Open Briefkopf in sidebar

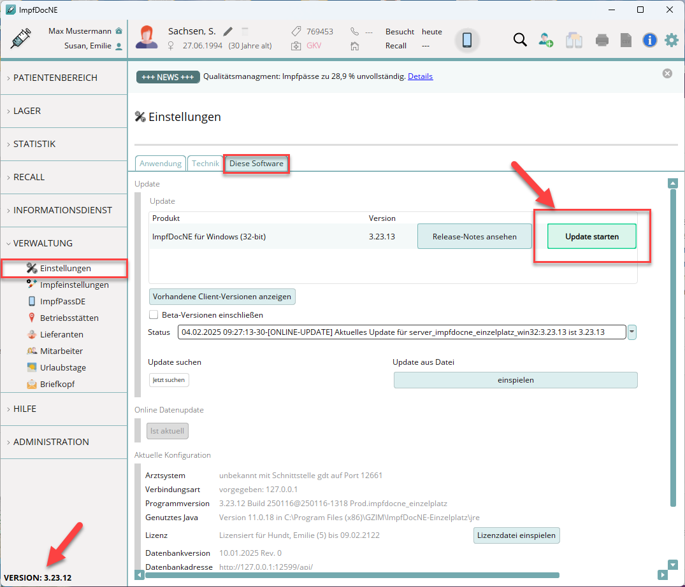[57, 384]
